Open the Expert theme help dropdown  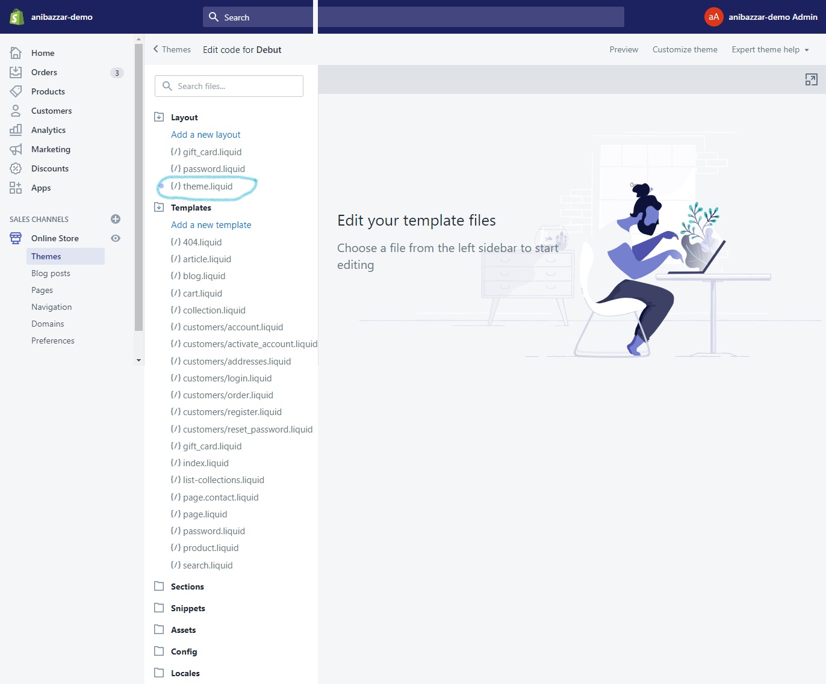click(x=770, y=50)
